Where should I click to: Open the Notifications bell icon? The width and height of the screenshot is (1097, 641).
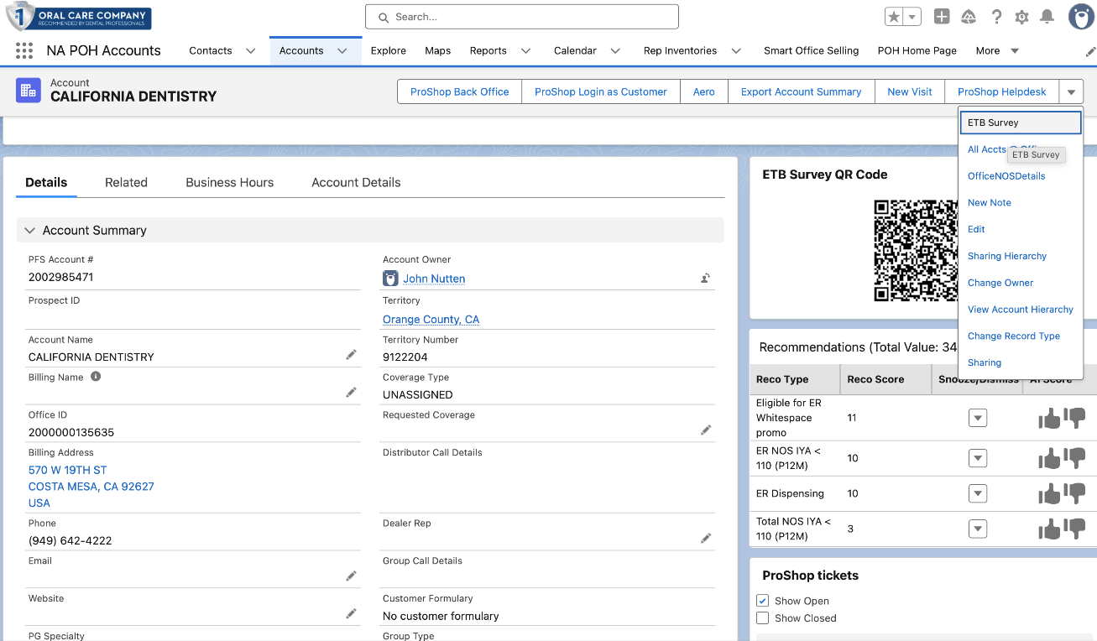tap(1047, 17)
